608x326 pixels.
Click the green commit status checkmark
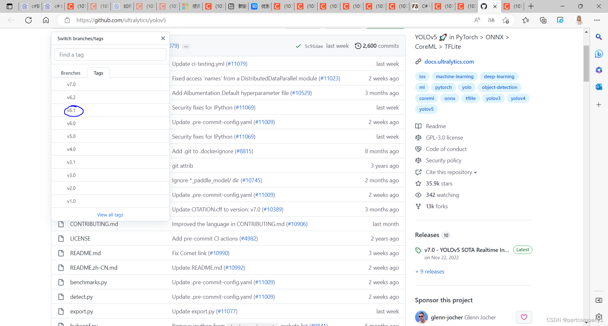298,46
